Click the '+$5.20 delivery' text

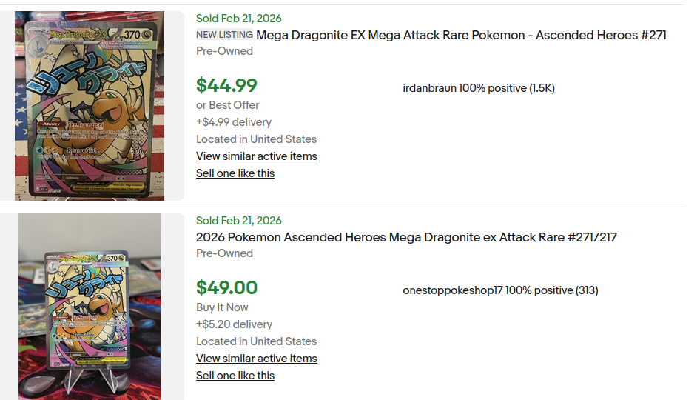point(234,324)
